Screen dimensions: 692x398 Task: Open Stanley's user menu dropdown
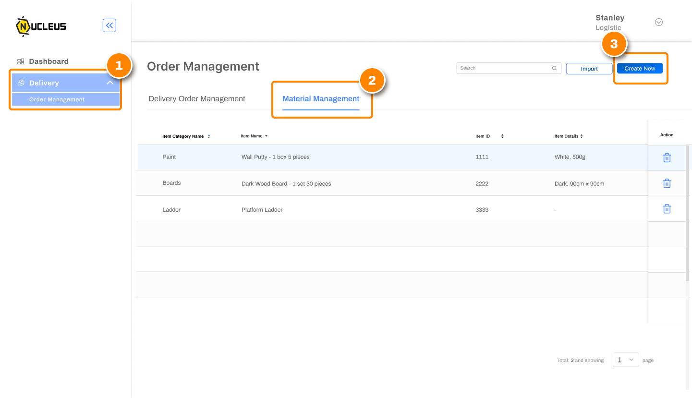pos(659,22)
